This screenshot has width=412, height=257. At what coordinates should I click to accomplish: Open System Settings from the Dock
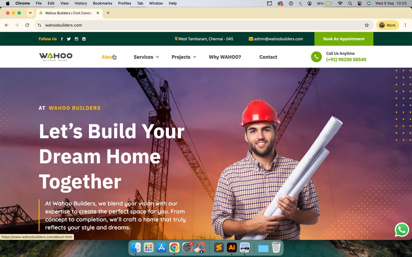[187, 247]
